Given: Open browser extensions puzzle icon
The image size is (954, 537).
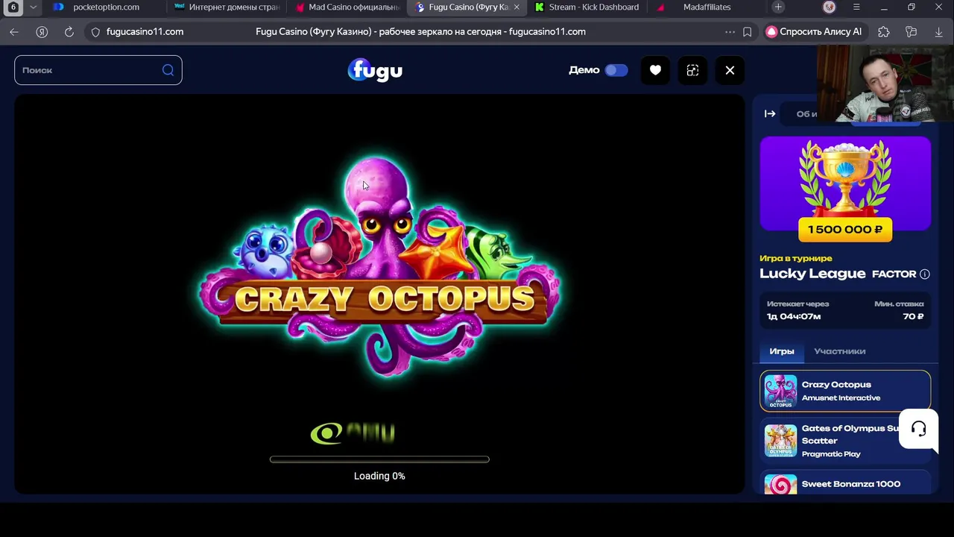Looking at the screenshot, I should pos(884,32).
